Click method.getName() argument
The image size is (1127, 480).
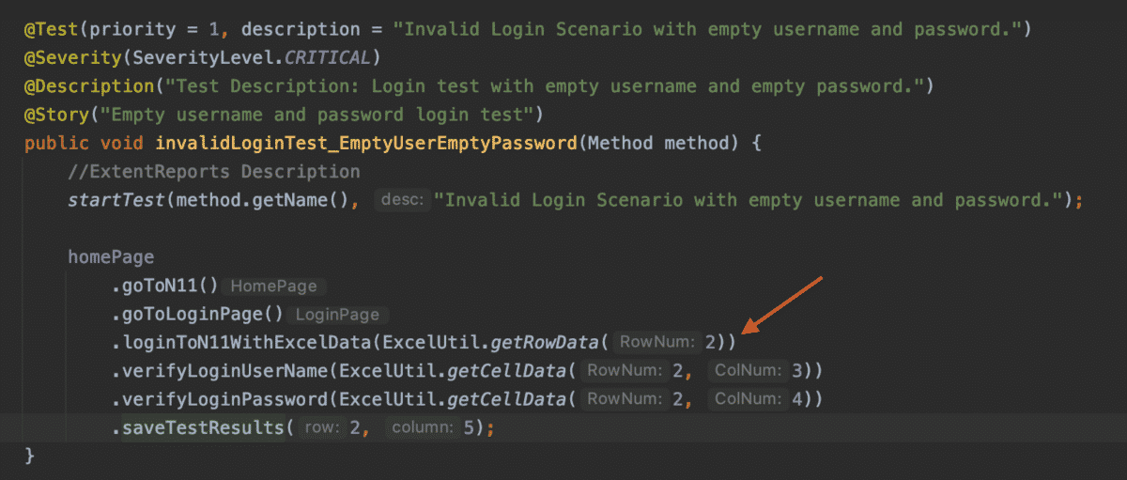click(263, 201)
